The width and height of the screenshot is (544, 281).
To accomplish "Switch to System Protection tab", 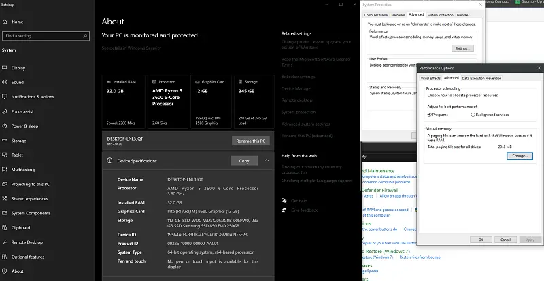I will [437, 14].
